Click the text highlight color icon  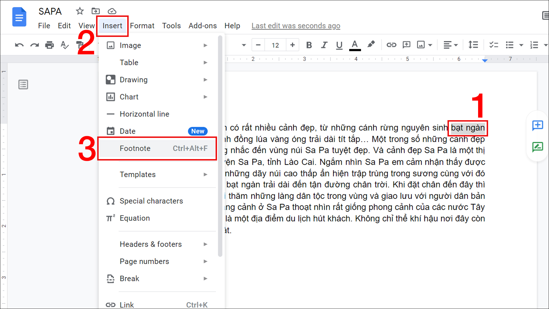pyautogui.click(x=371, y=45)
